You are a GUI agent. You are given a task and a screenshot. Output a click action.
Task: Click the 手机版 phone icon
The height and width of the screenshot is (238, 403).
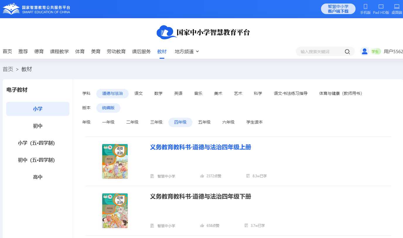365,6
